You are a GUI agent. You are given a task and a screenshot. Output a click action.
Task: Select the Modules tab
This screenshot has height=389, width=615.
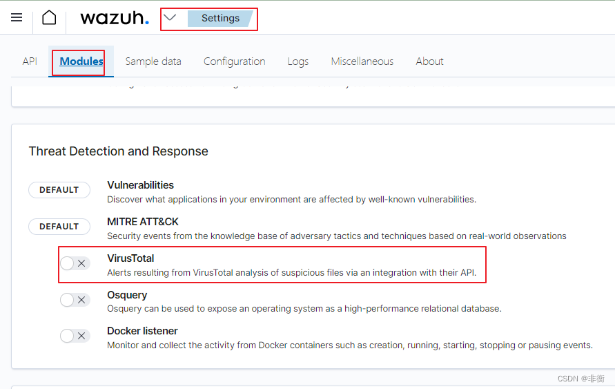click(81, 61)
